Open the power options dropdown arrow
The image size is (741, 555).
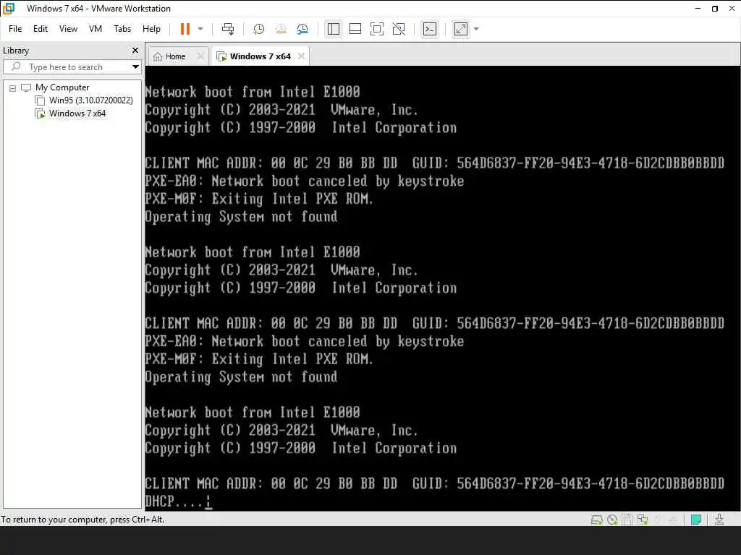200,29
